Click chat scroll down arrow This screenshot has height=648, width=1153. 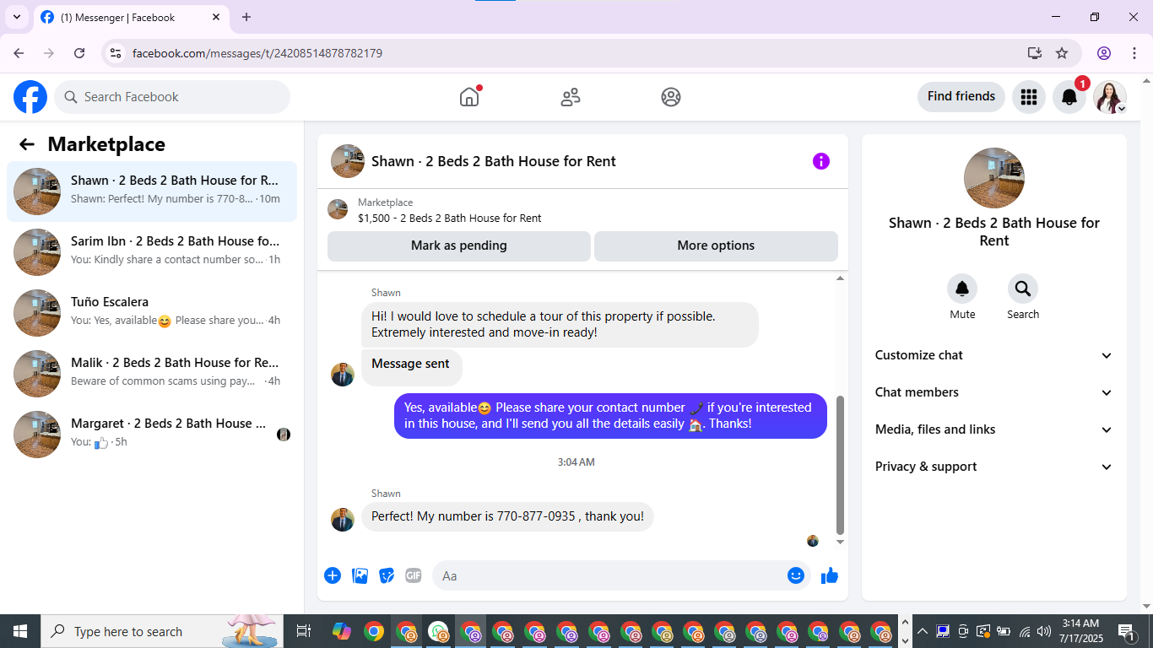[x=840, y=542]
